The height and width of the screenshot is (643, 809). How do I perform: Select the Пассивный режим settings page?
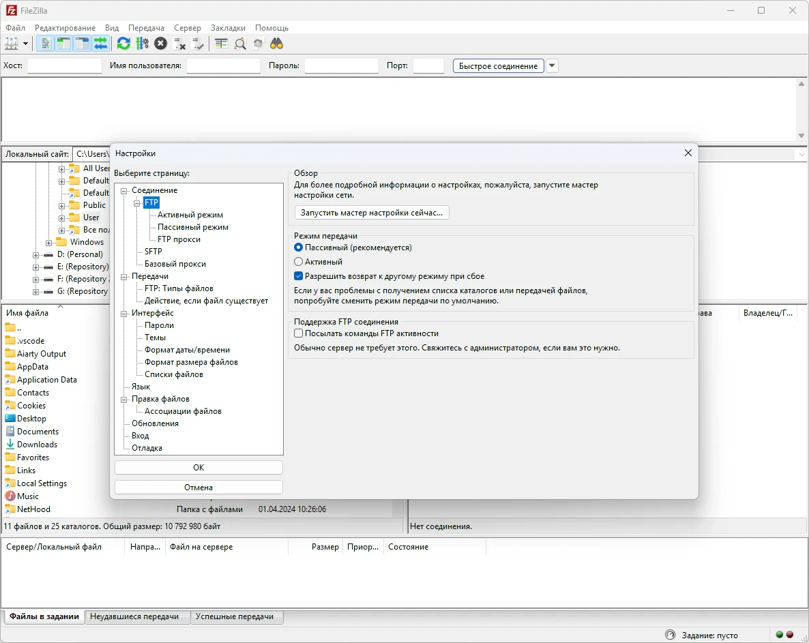pos(192,227)
